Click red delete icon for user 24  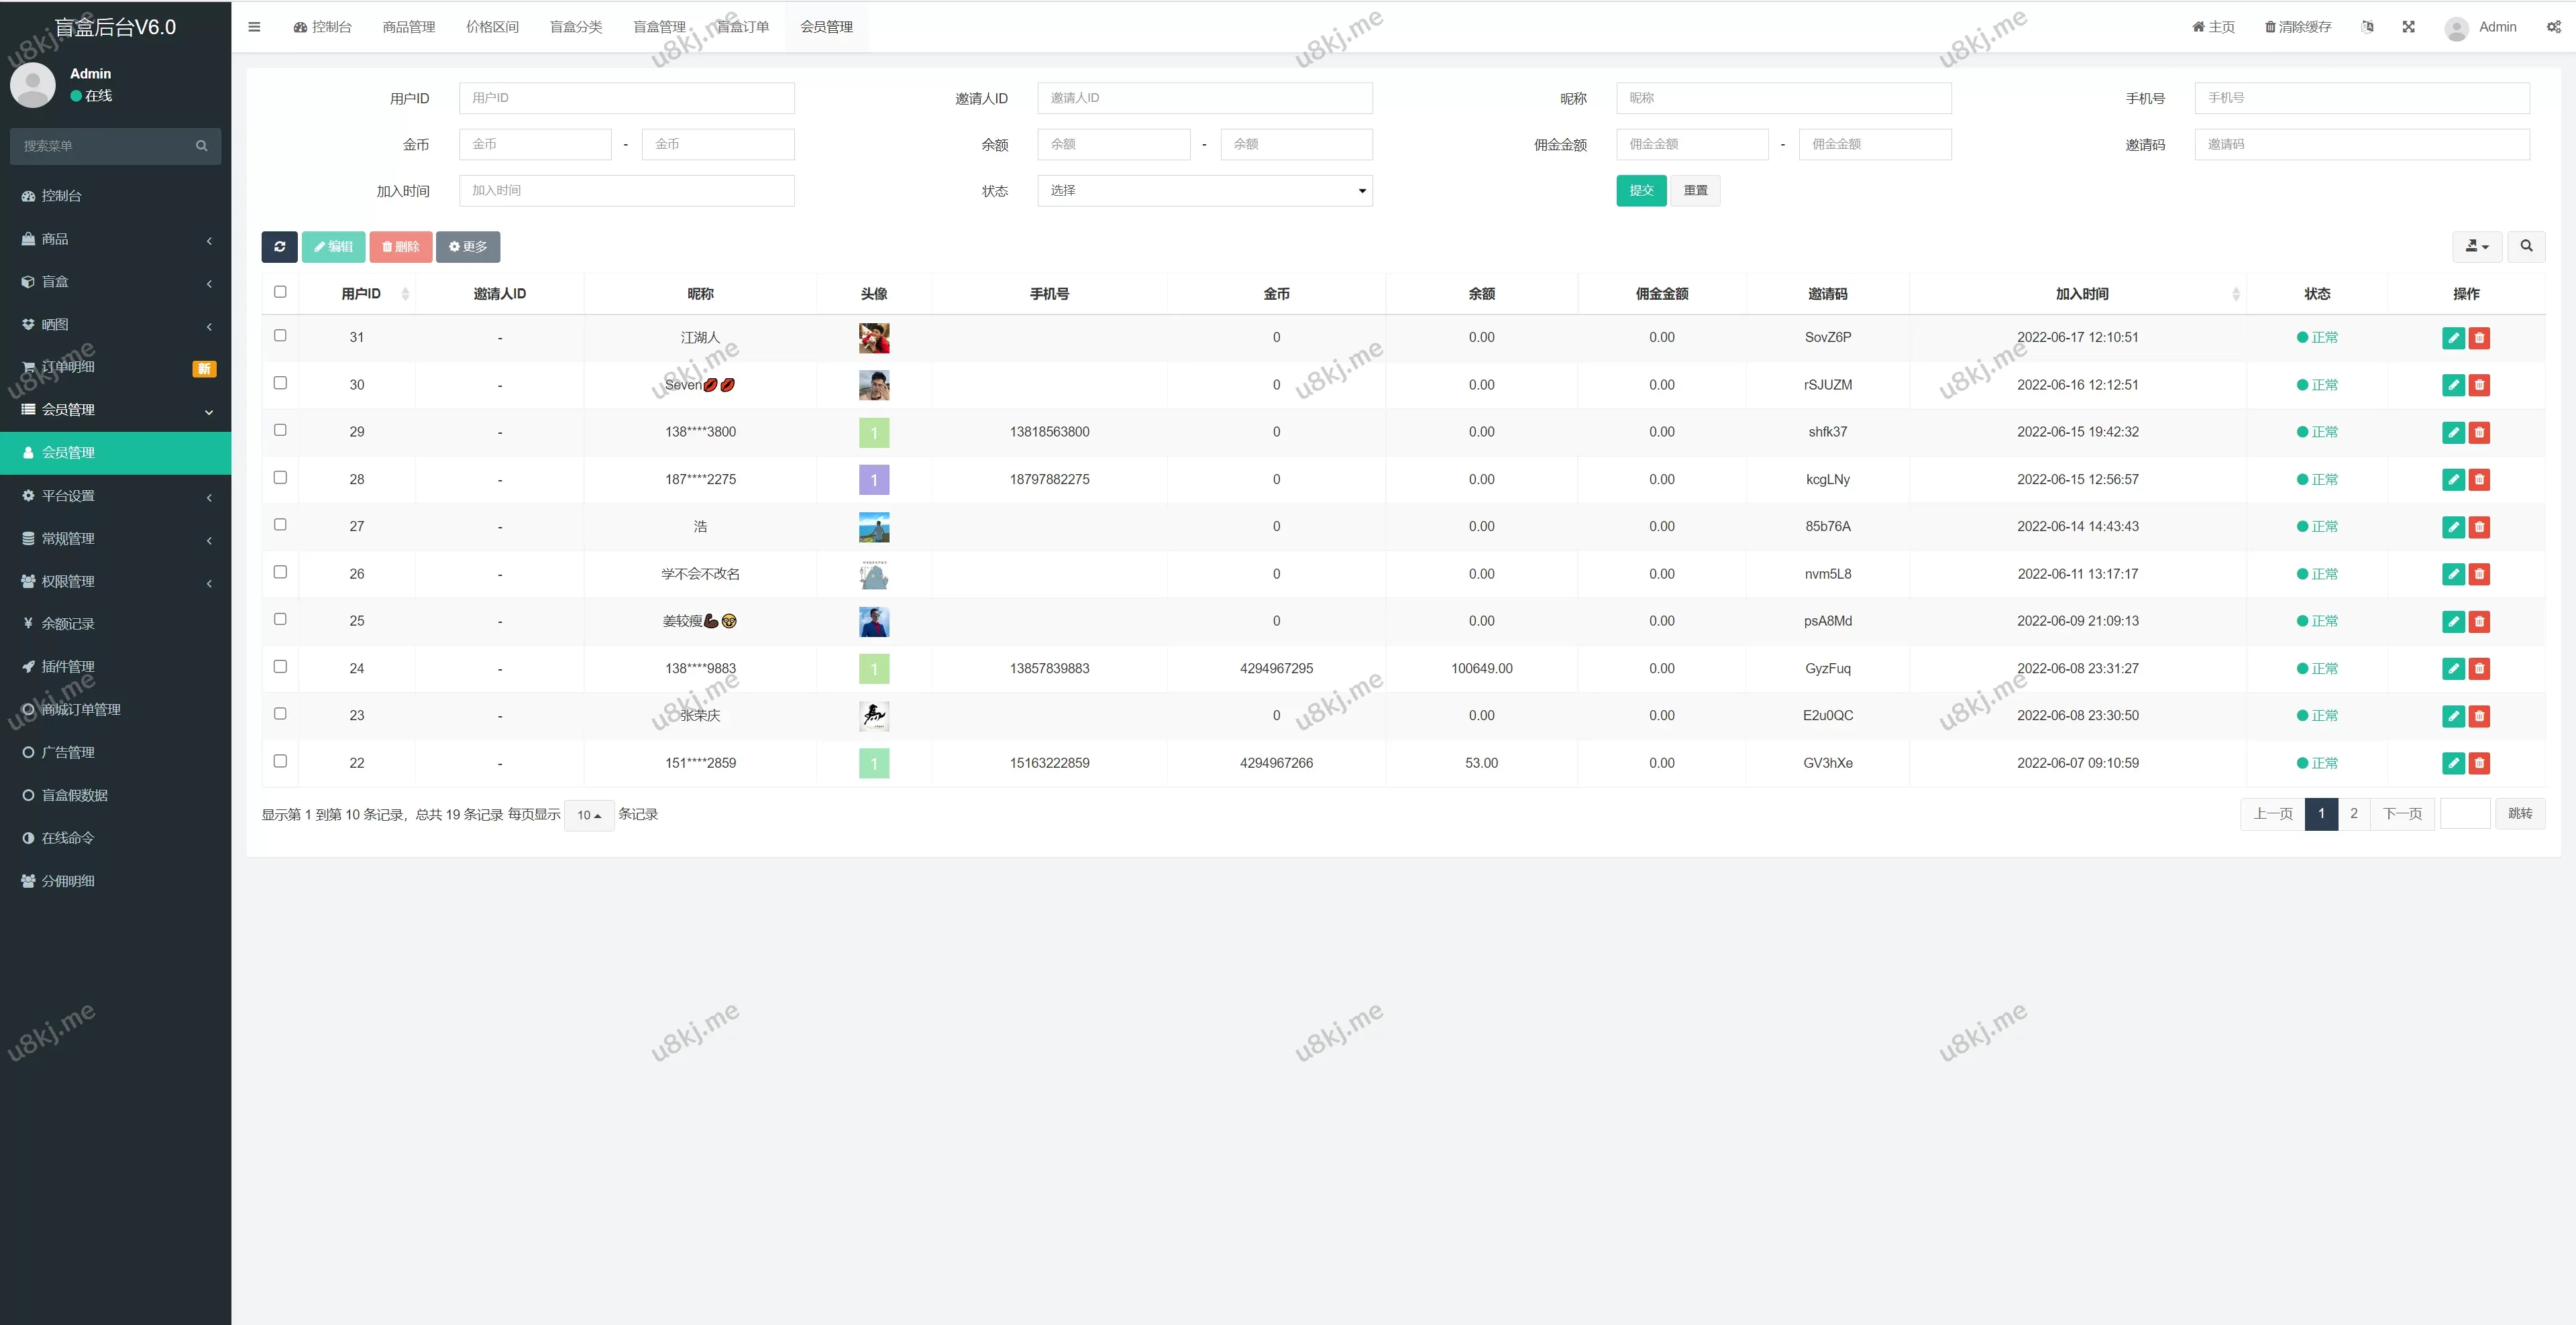tap(2479, 669)
